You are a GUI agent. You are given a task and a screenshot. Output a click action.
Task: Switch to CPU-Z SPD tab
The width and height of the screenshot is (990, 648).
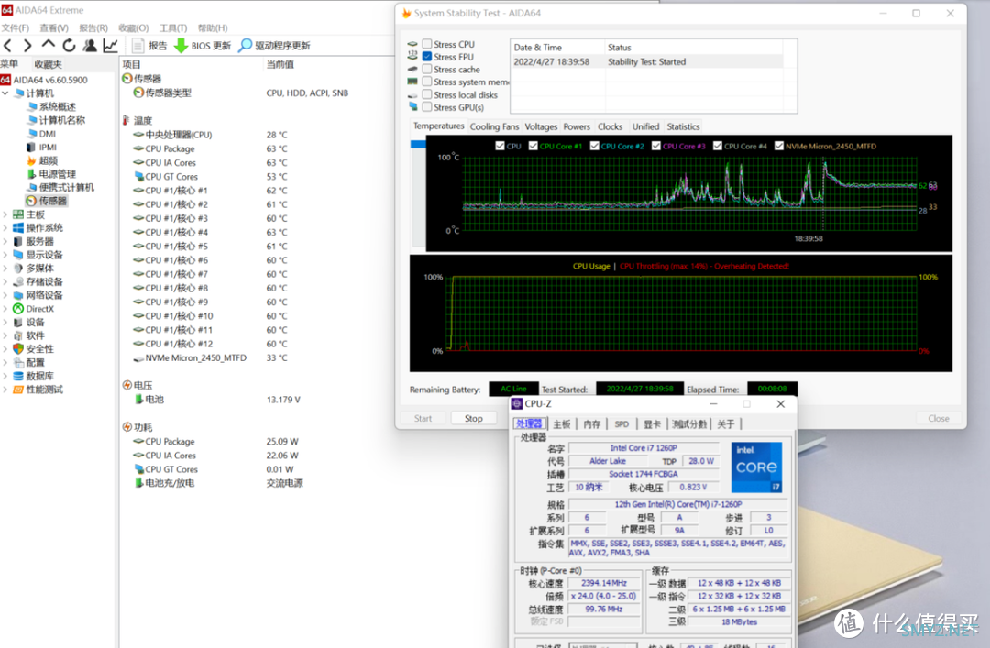[621, 423]
